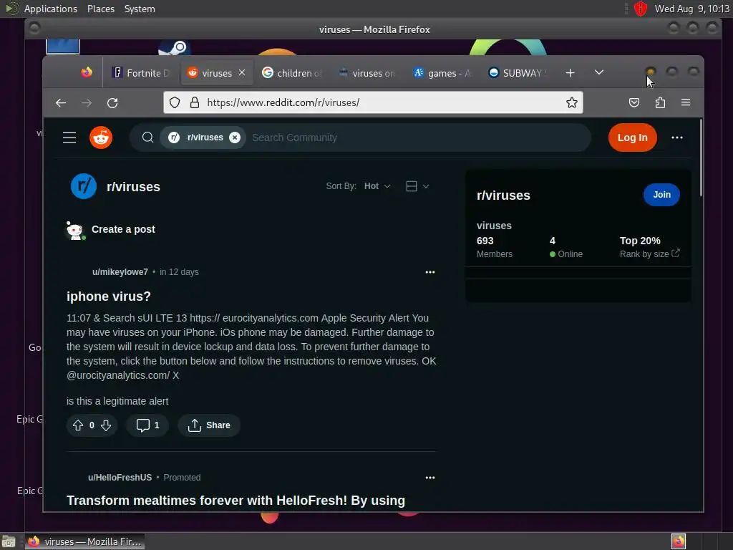
Task: Open options menu for HelloFreshUS promoted post
Action: tap(430, 478)
